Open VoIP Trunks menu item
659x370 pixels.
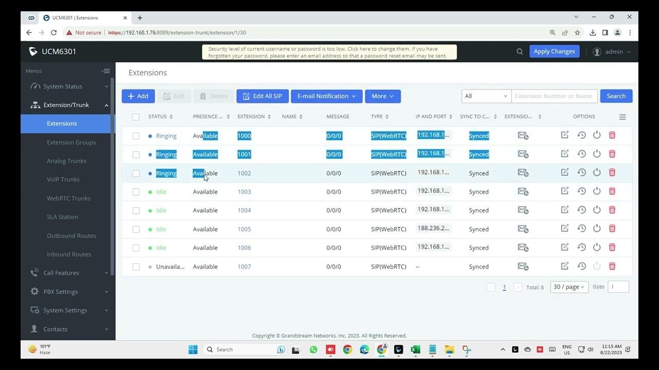(x=63, y=179)
